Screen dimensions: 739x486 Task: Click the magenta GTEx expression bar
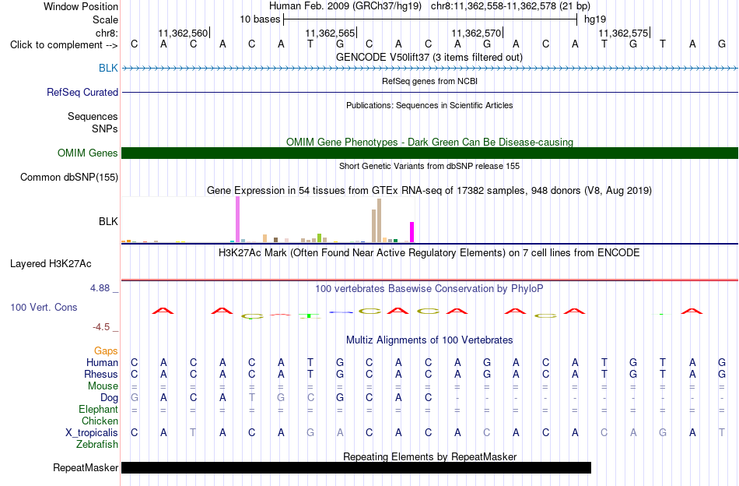coord(412,232)
